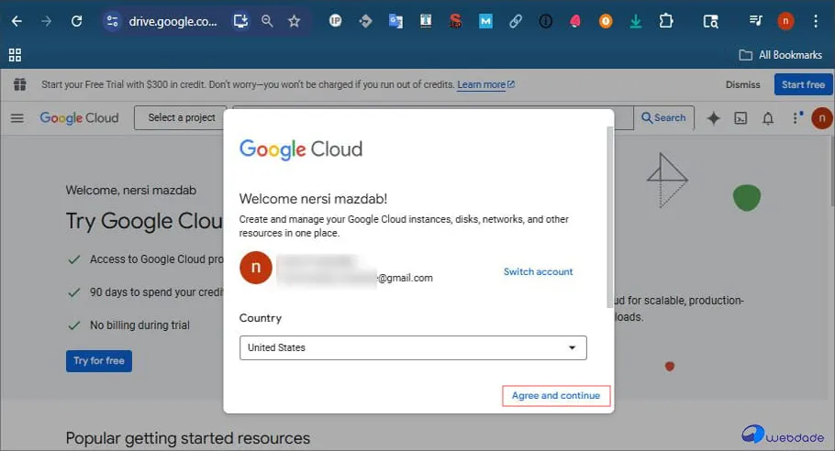Open the notifications bell
This screenshot has width=835, height=451.
(768, 117)
